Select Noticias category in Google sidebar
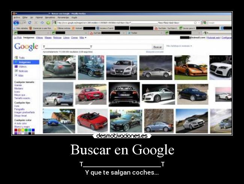This screenshot has width=244, height=184. 21,71
